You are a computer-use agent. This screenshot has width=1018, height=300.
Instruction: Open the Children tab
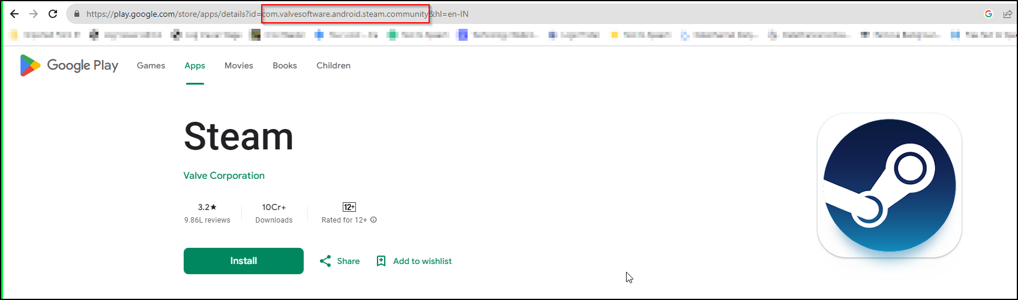(x=334, y=65)
